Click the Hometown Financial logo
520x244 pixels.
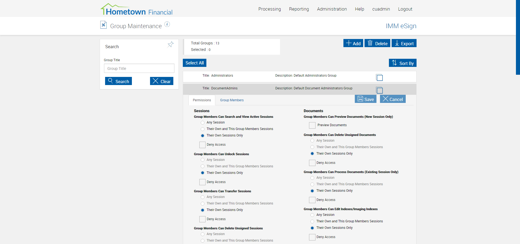[136, 10]
